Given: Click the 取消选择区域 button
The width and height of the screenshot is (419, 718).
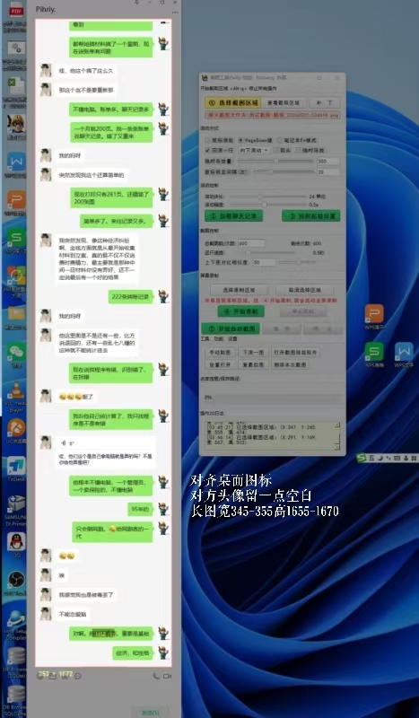Looking at the screenshot, I should (304, 290).
